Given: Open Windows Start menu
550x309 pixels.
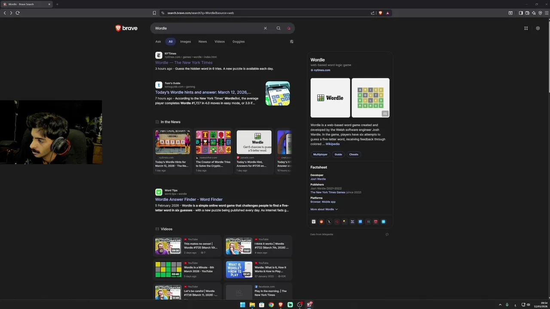Looking at the screenshot, I should pyautogui.click(x=243, y=305).
